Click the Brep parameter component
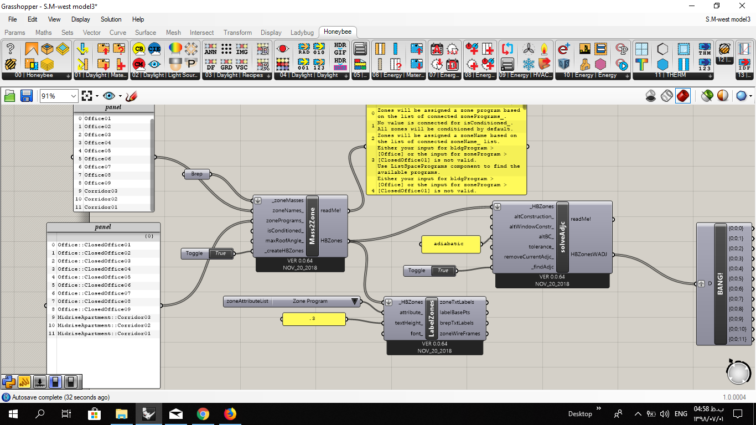 pos(197,174)
